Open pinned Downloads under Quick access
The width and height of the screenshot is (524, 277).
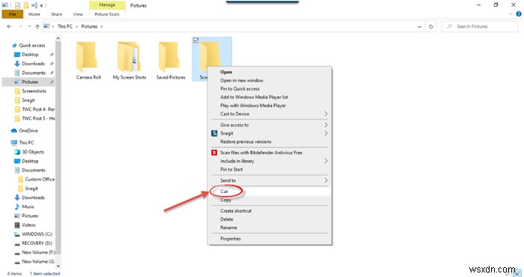pyautogui.click(x=33, y=64)
